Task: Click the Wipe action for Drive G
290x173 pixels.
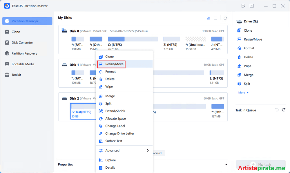Action: tap(247, 66)
